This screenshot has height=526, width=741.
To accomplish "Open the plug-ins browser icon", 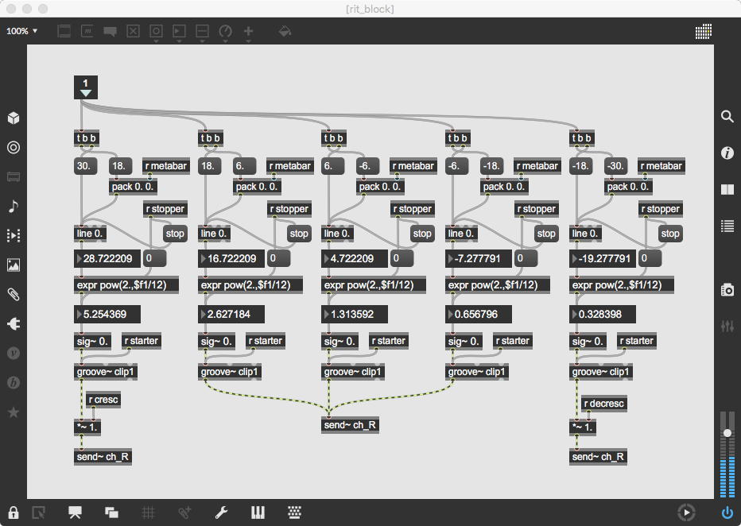I will (x=14, y=324).
